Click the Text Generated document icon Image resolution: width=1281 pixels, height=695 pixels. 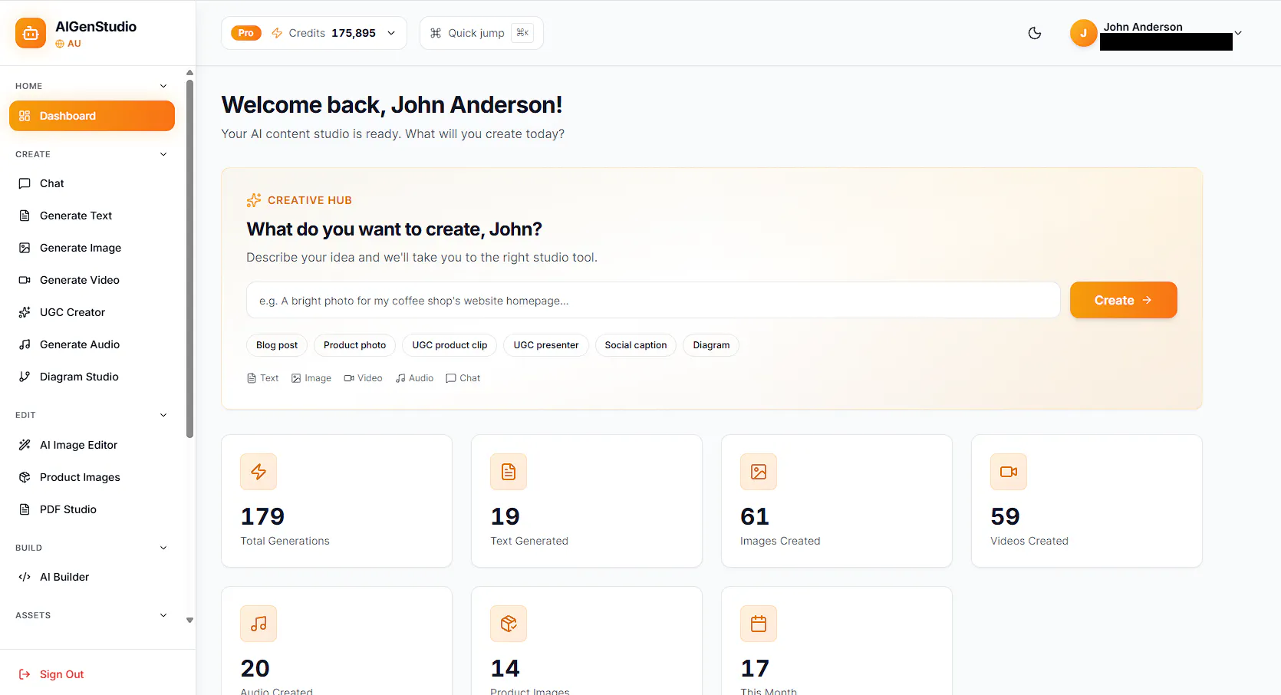pyautogui.click(x=509, y=472)
